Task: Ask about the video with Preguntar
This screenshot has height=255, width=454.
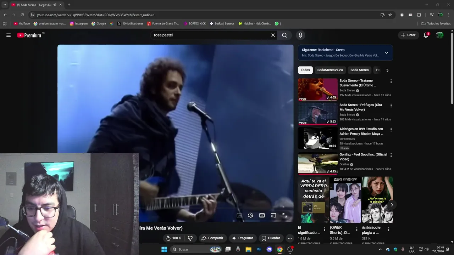Action: click(x=243, y=238)
